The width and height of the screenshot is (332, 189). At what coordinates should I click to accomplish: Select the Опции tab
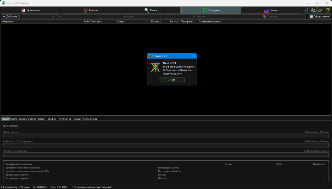77,119
